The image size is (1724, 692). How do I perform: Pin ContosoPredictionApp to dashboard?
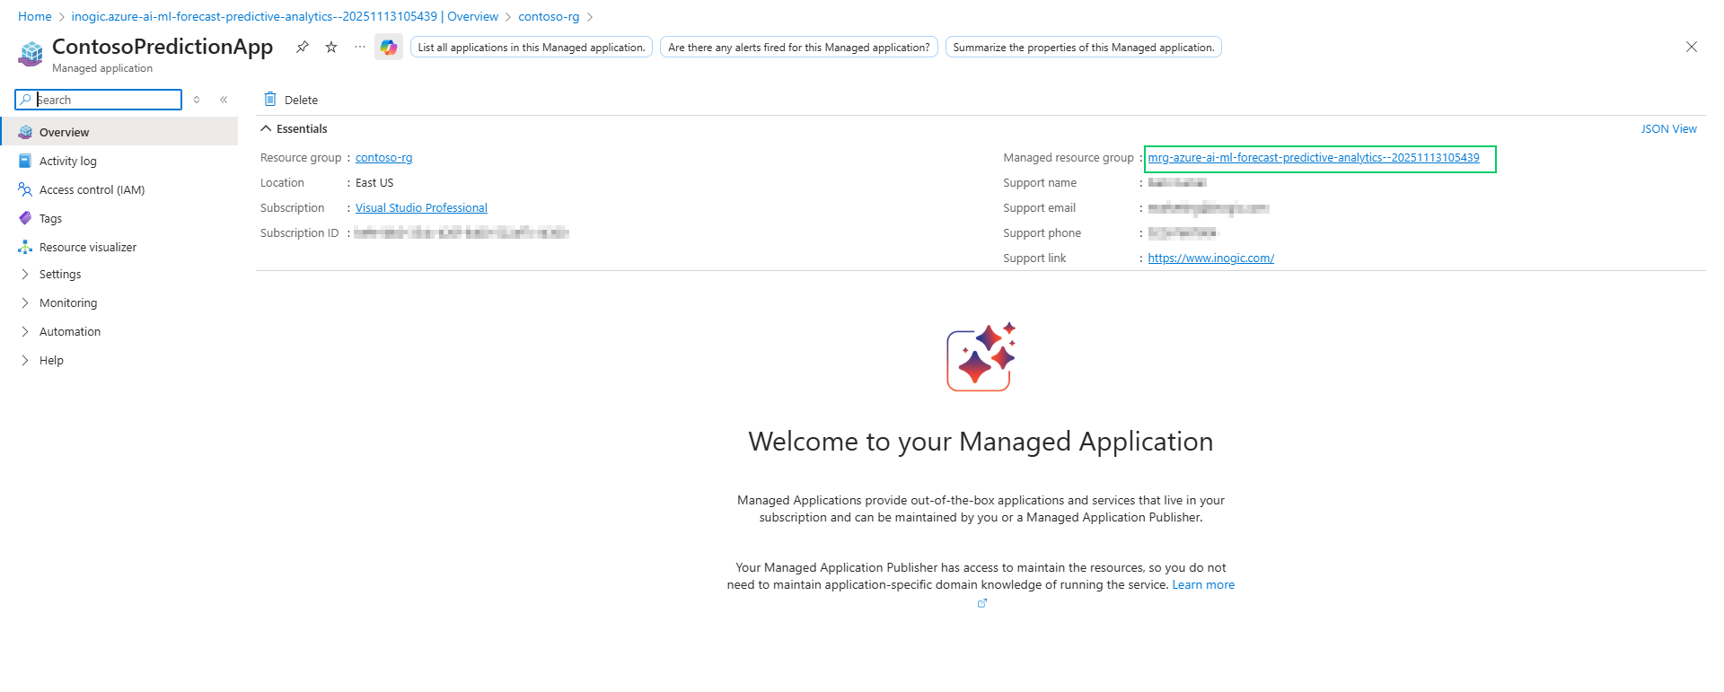tap(303, 47)
